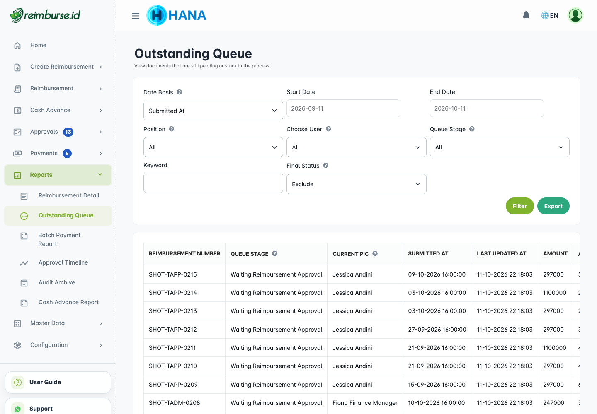
Task: Open the Choose User dropdown
Action: click(x=357, y=147)
